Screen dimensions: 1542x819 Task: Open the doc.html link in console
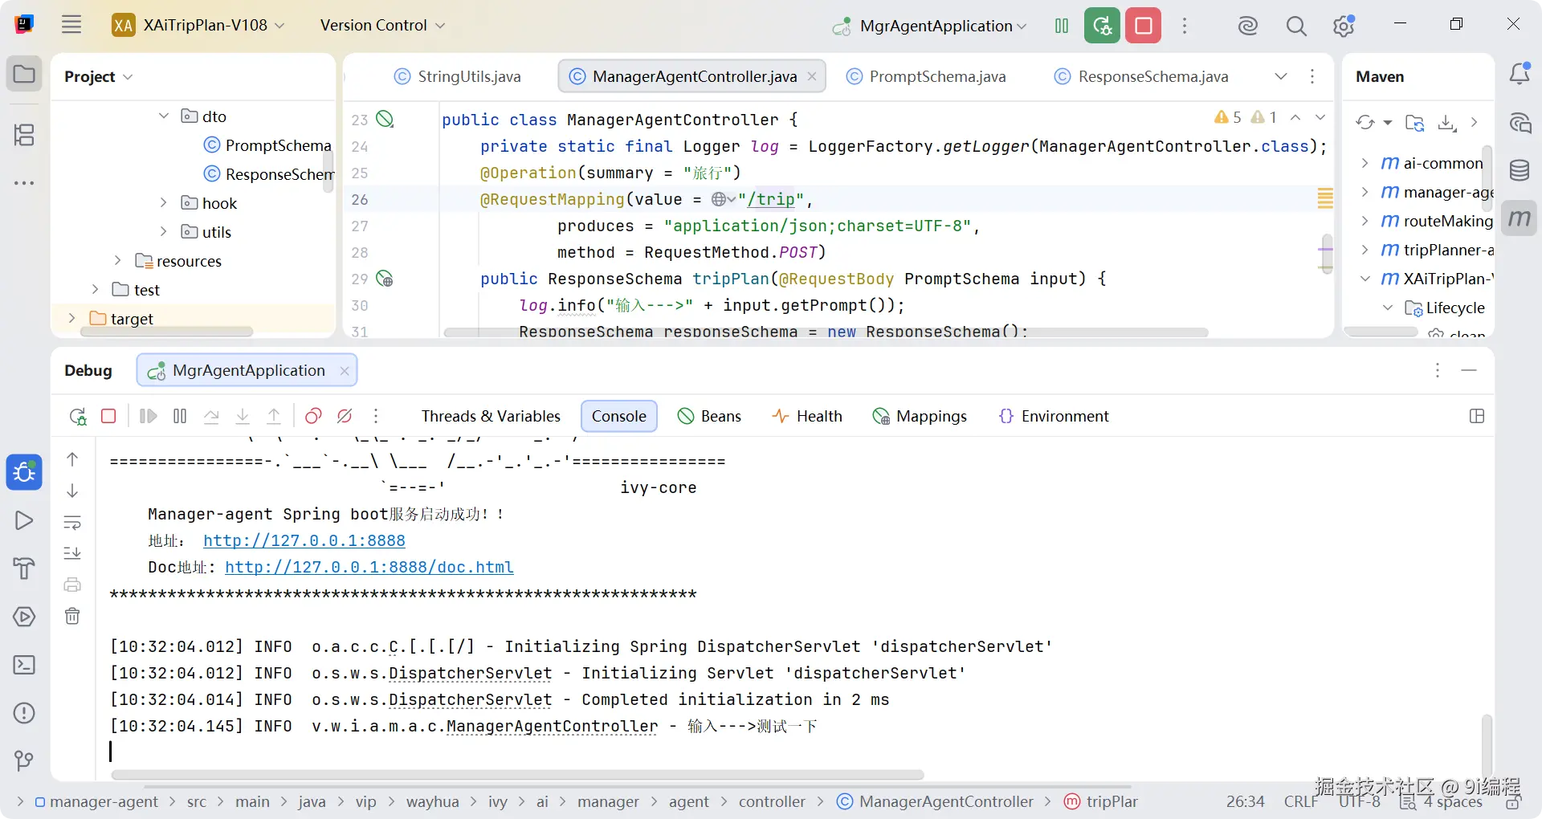(369, 567)
